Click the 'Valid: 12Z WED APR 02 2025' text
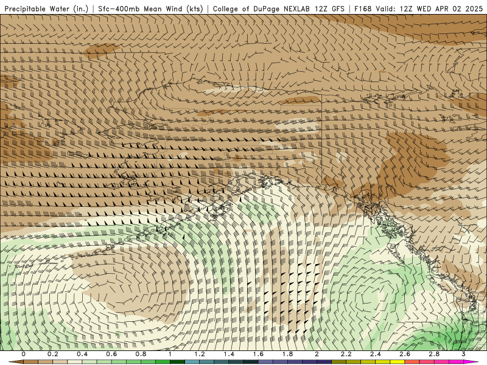 pyautogui.click(x=429, y=9)
